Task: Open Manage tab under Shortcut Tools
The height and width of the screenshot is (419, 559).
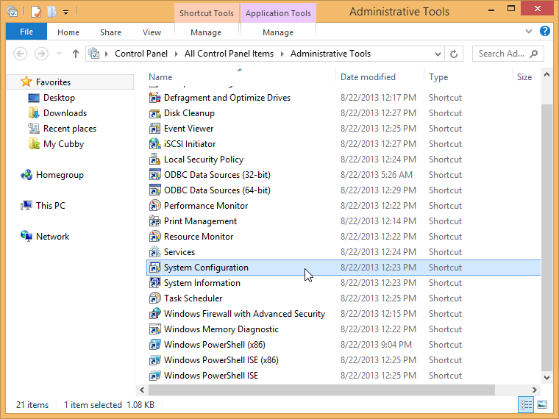Action: point(206,32)
